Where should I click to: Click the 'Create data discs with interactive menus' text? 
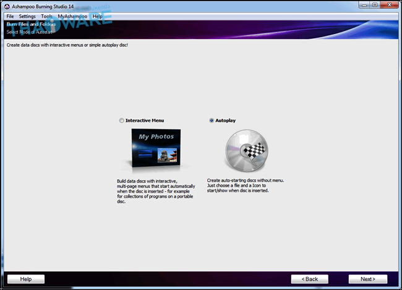click(67, 45)
